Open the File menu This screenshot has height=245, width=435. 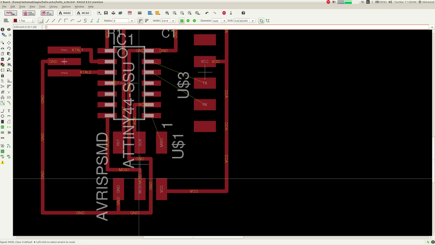[4, 7]
